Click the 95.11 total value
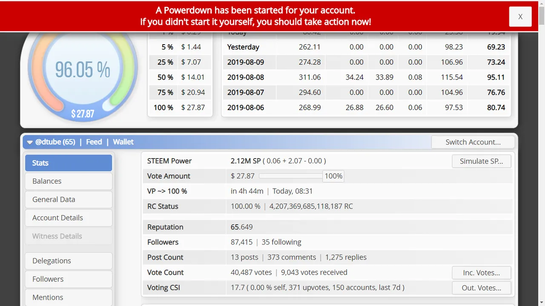Image resolution: width=545 pixels, height=306 pixels. coord(496,77)
